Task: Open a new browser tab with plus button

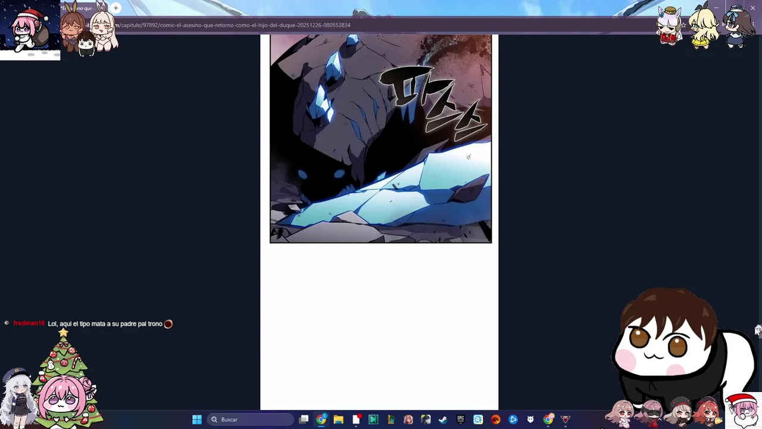Action: click(115, 8)
